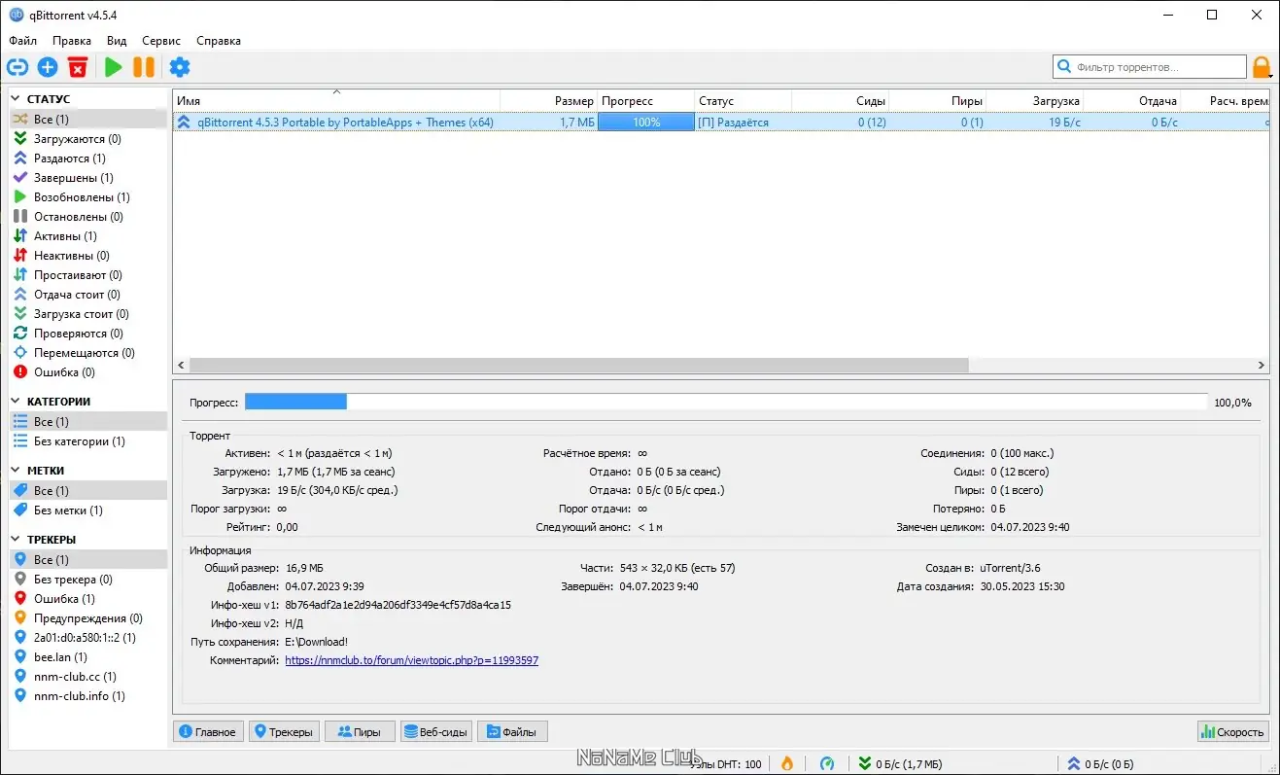Open the Вид menu
The height and width of the screenshot is (775, 1280).
(117, 41)
